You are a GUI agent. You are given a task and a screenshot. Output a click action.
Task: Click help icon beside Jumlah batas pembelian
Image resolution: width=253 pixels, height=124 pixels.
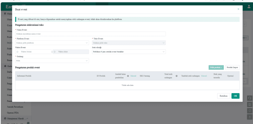(x=128, y=76)
